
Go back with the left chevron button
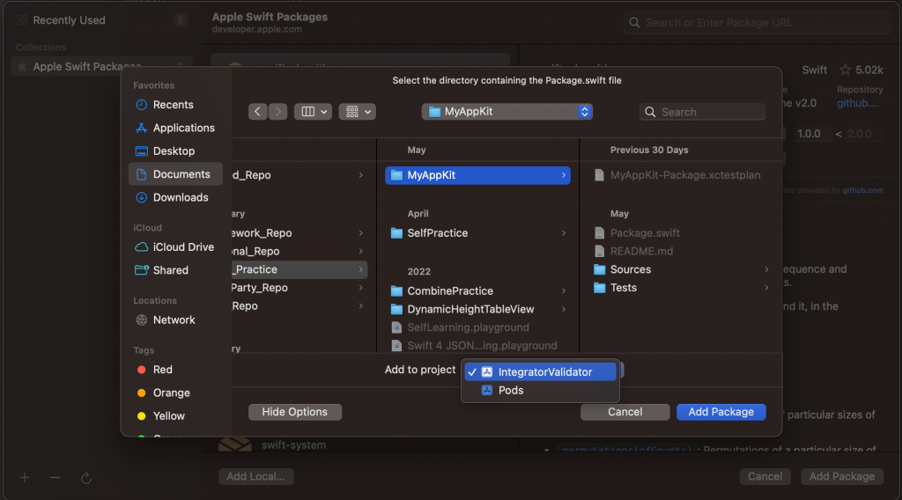(x=258, y=112)
